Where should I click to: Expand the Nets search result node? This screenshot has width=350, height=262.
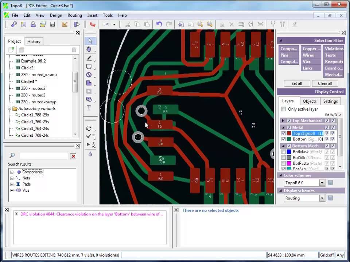coord(12,178)
